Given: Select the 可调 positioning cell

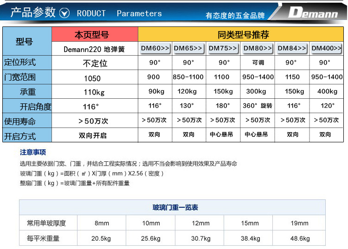Looking at the screenshot, I should pyautogui.click(x=258, y=63).
